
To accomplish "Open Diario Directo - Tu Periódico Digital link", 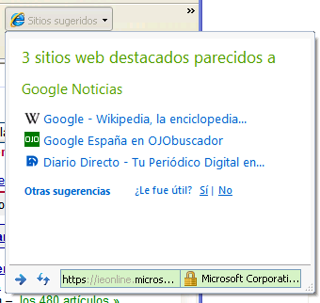I will click(x=154, y=163).
